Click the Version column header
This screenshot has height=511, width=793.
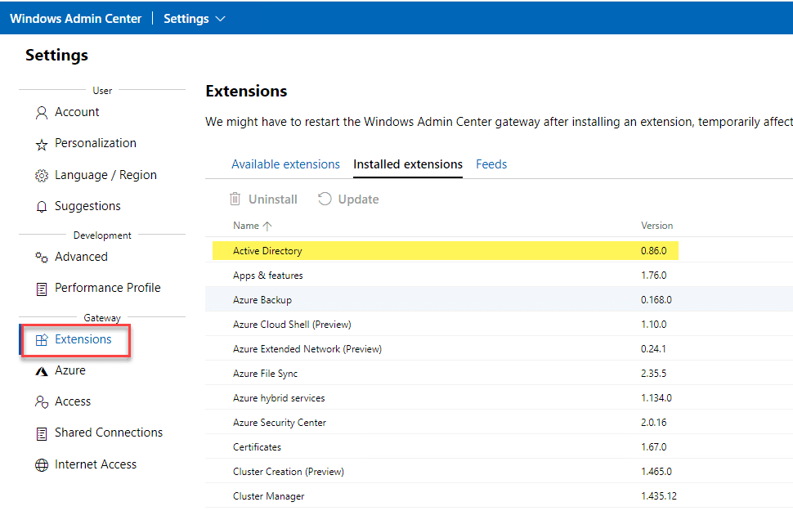(x=656, y=226)
